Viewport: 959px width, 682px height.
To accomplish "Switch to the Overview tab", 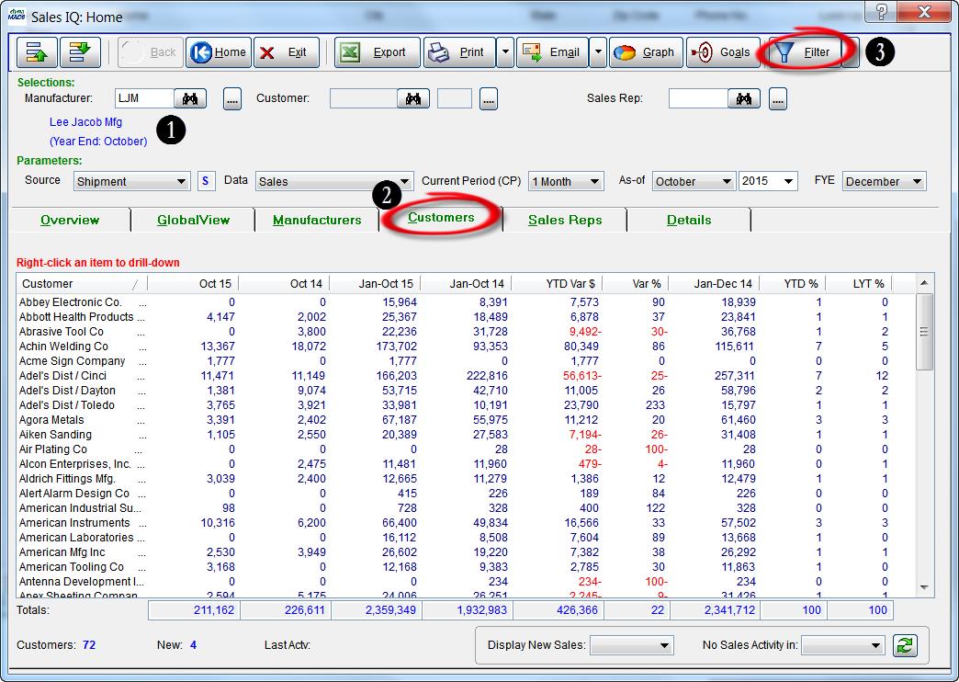I will 70,220.
